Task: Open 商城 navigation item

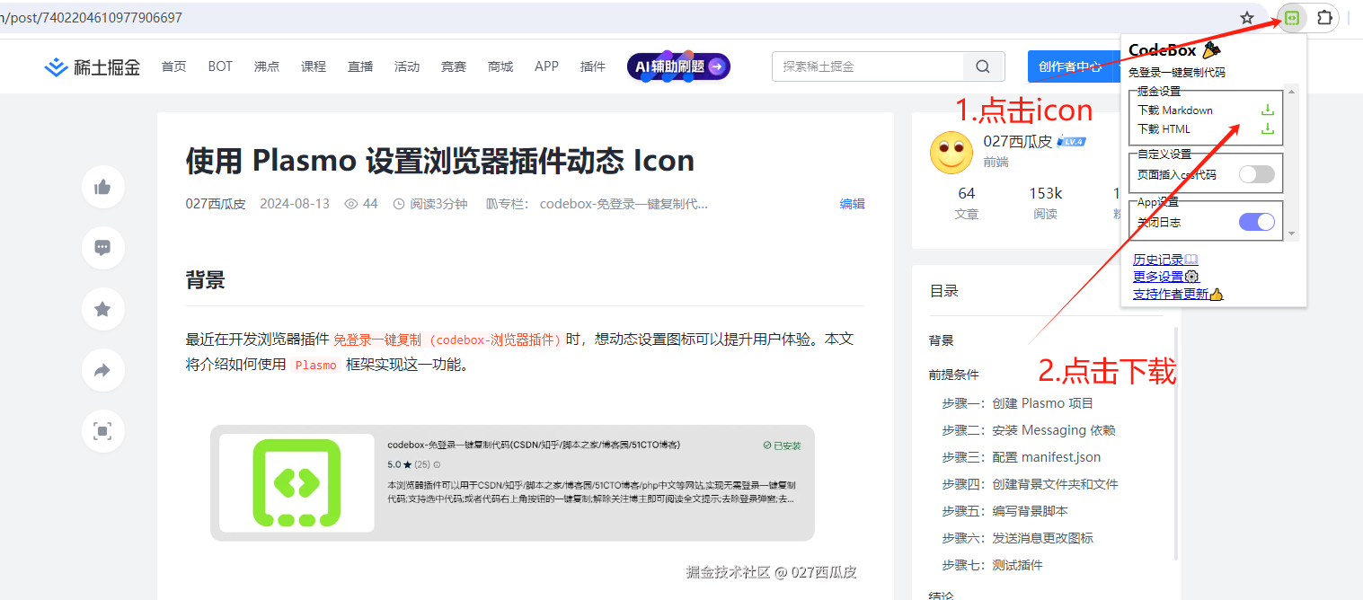Action: tap(500, 66)
